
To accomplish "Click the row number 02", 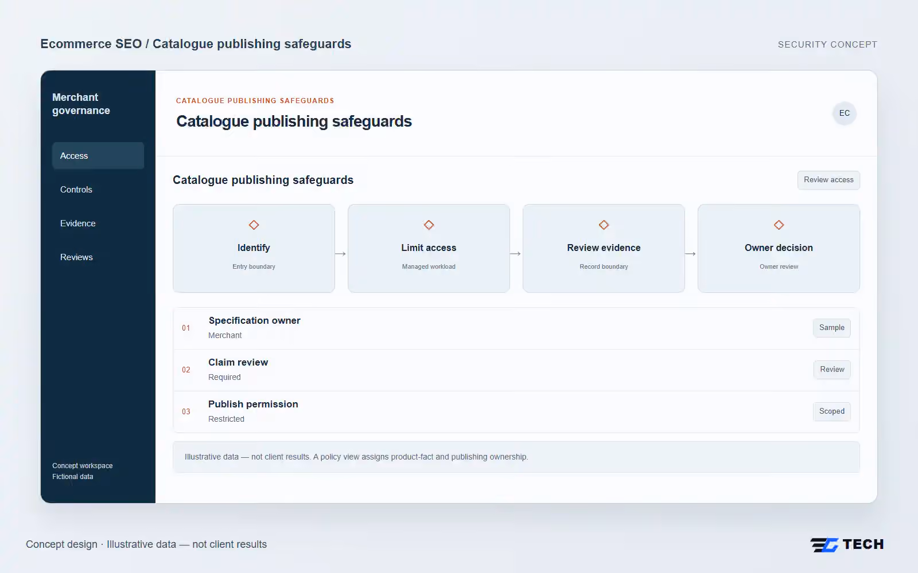I will point(186,370).
